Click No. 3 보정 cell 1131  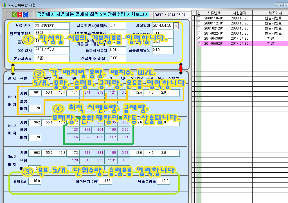pos(111,161)
